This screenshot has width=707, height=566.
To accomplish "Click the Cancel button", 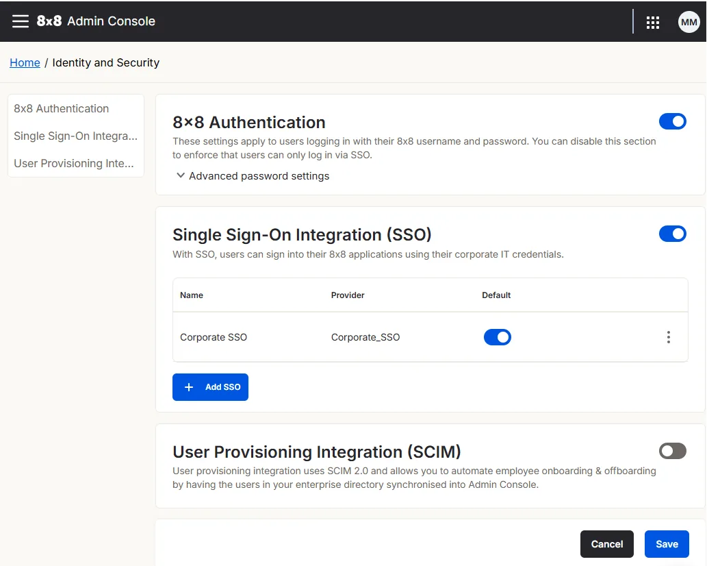I will (606, 544).
